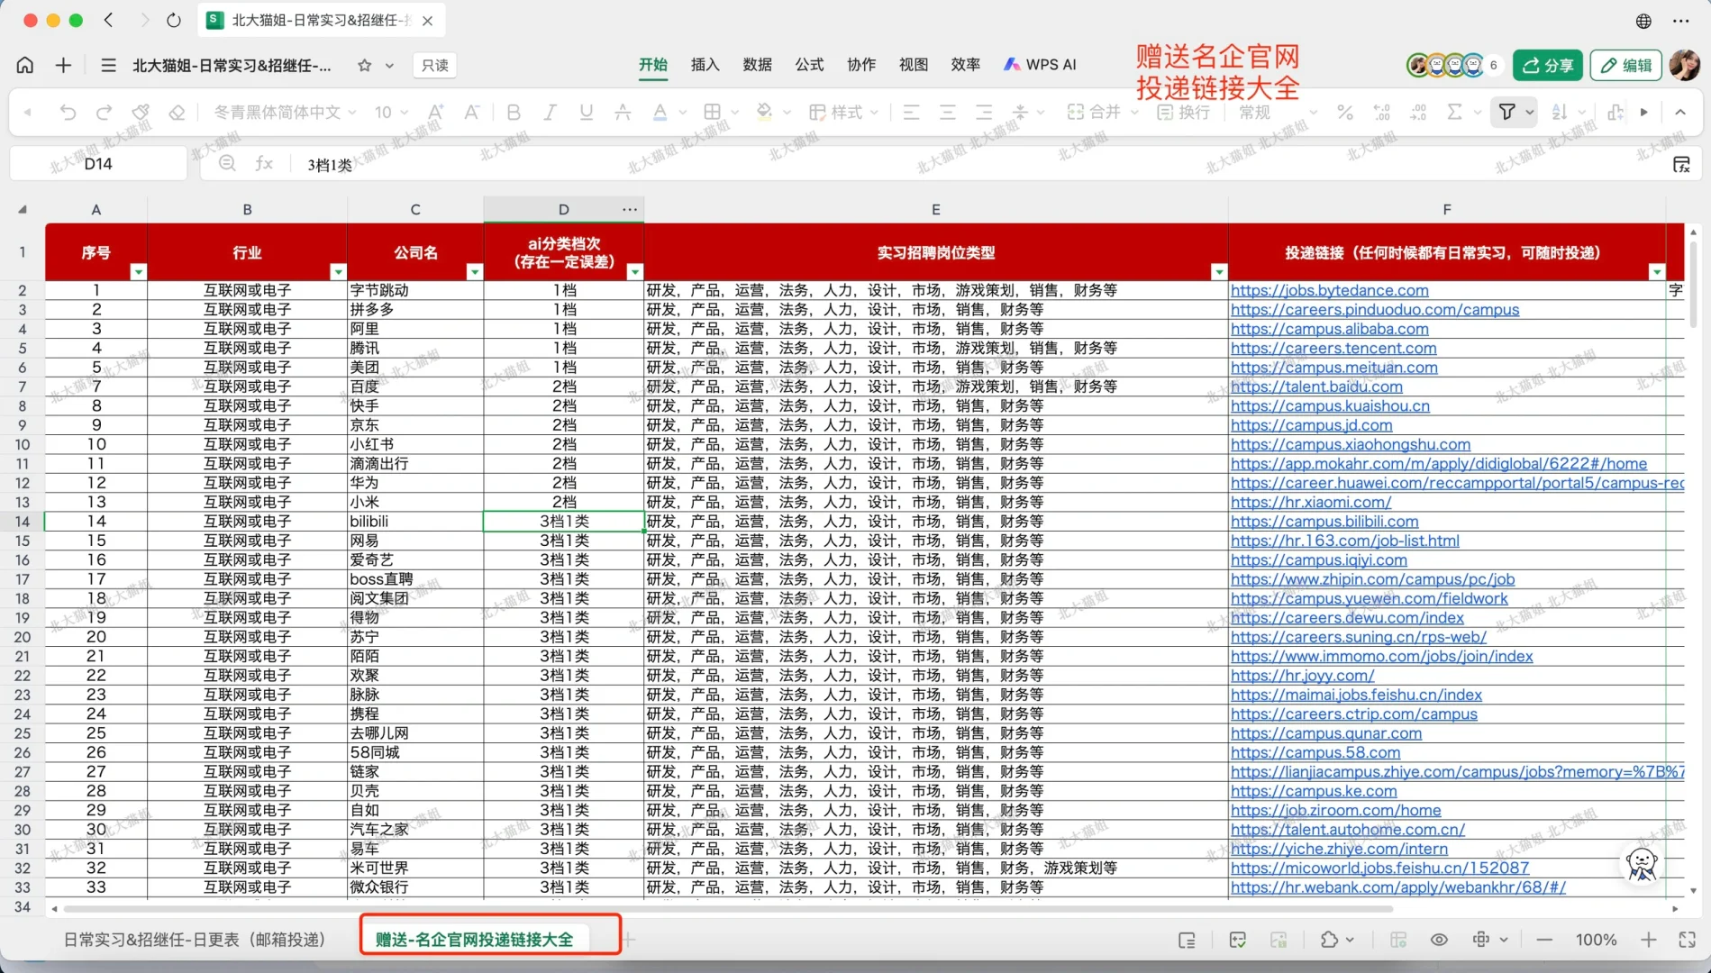Open the insert rows and columns tool

1615,112
